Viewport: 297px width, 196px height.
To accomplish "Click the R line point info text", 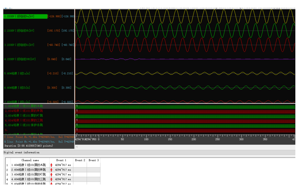I will pos(39,142).
